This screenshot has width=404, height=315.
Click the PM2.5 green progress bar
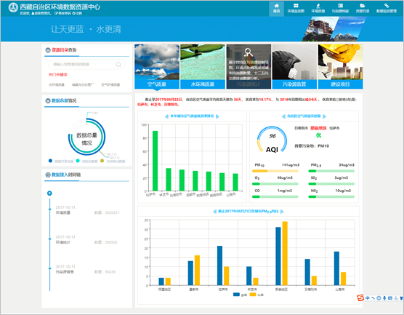pos(331,171)
